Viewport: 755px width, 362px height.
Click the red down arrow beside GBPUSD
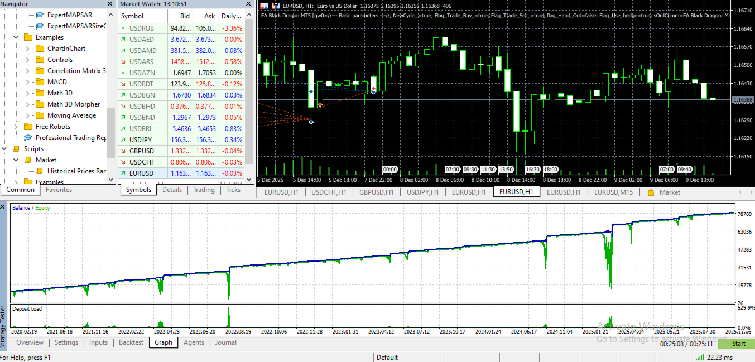pos(123,151)
